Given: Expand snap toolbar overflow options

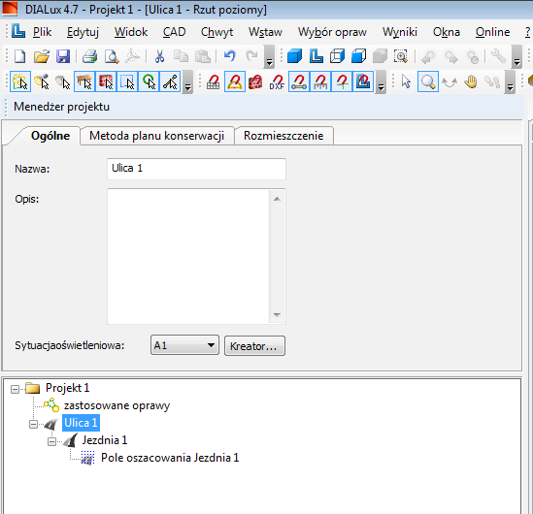Looking at the screenshot, I should 381,82.
